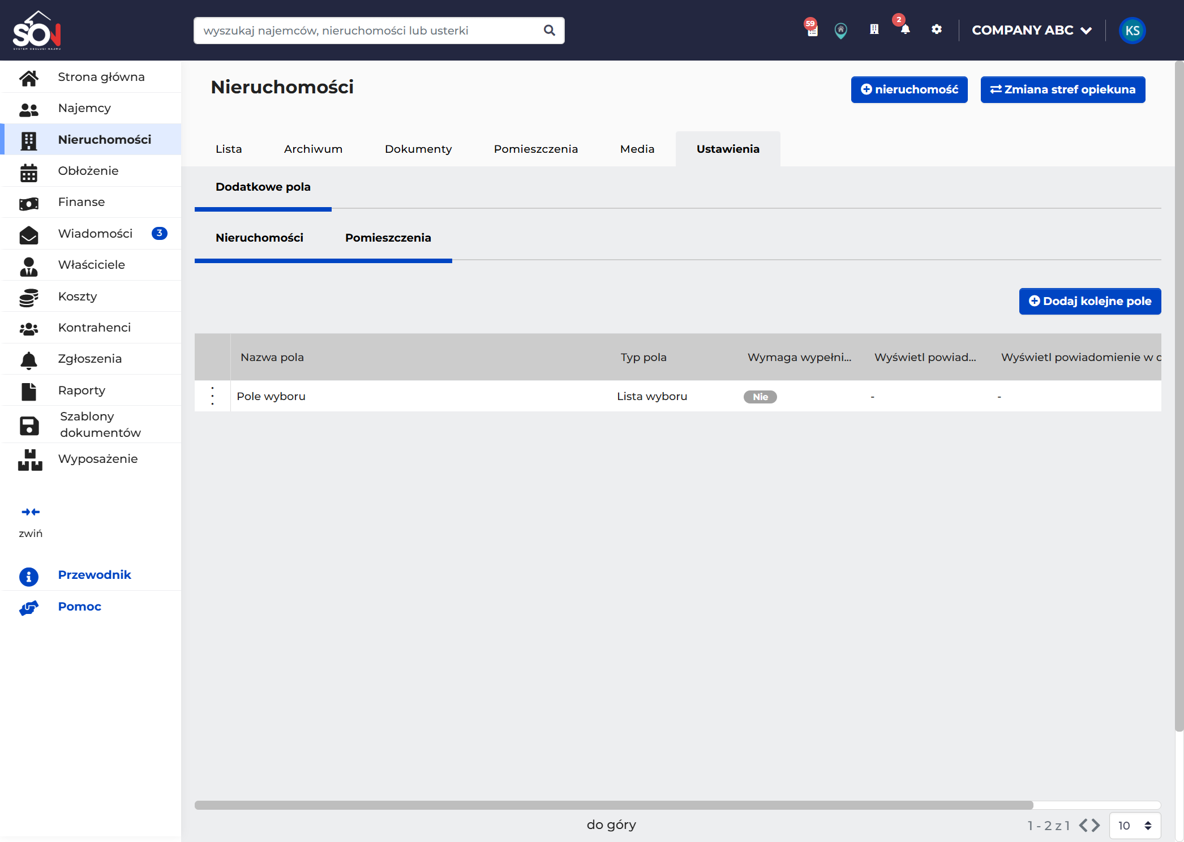Open Obłożenie calendar sidebar item

(x=91, y=171)
